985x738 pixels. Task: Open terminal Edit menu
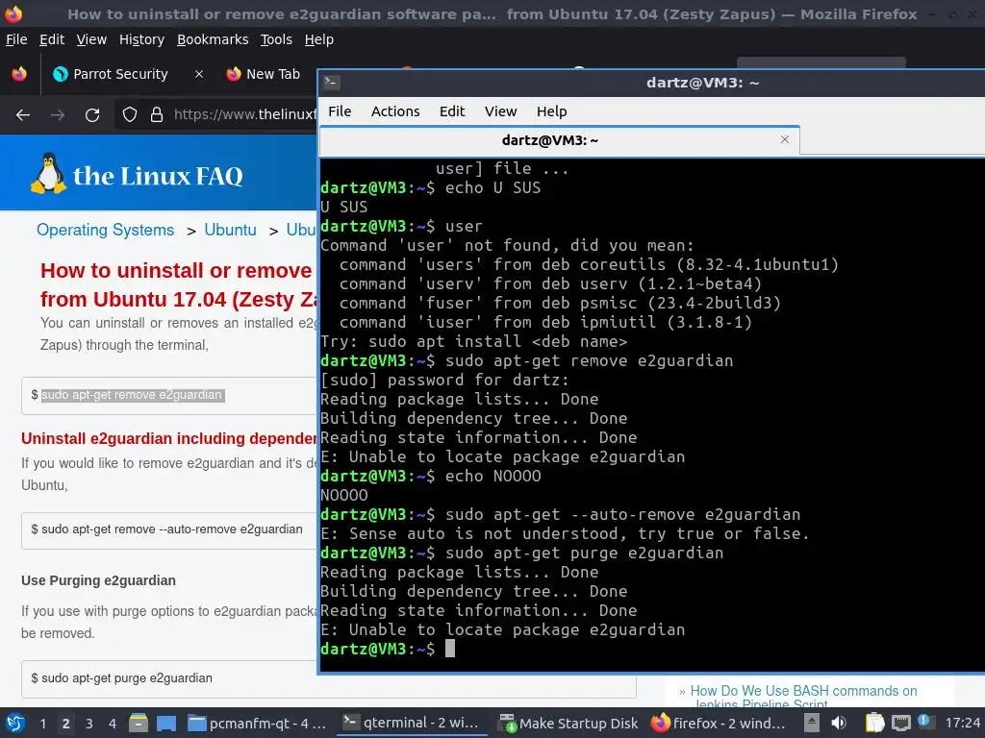452,111
